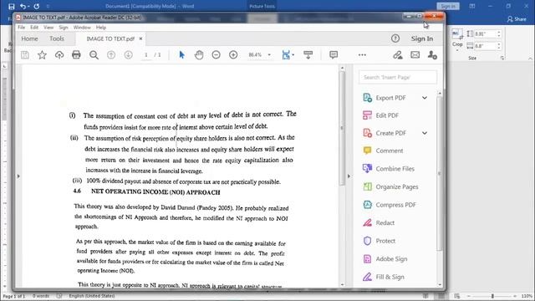This screenshot has height=301, width=535.
Task: Close the IMAGE TO TEXT.pdf tab
Action: pos(140,38)
